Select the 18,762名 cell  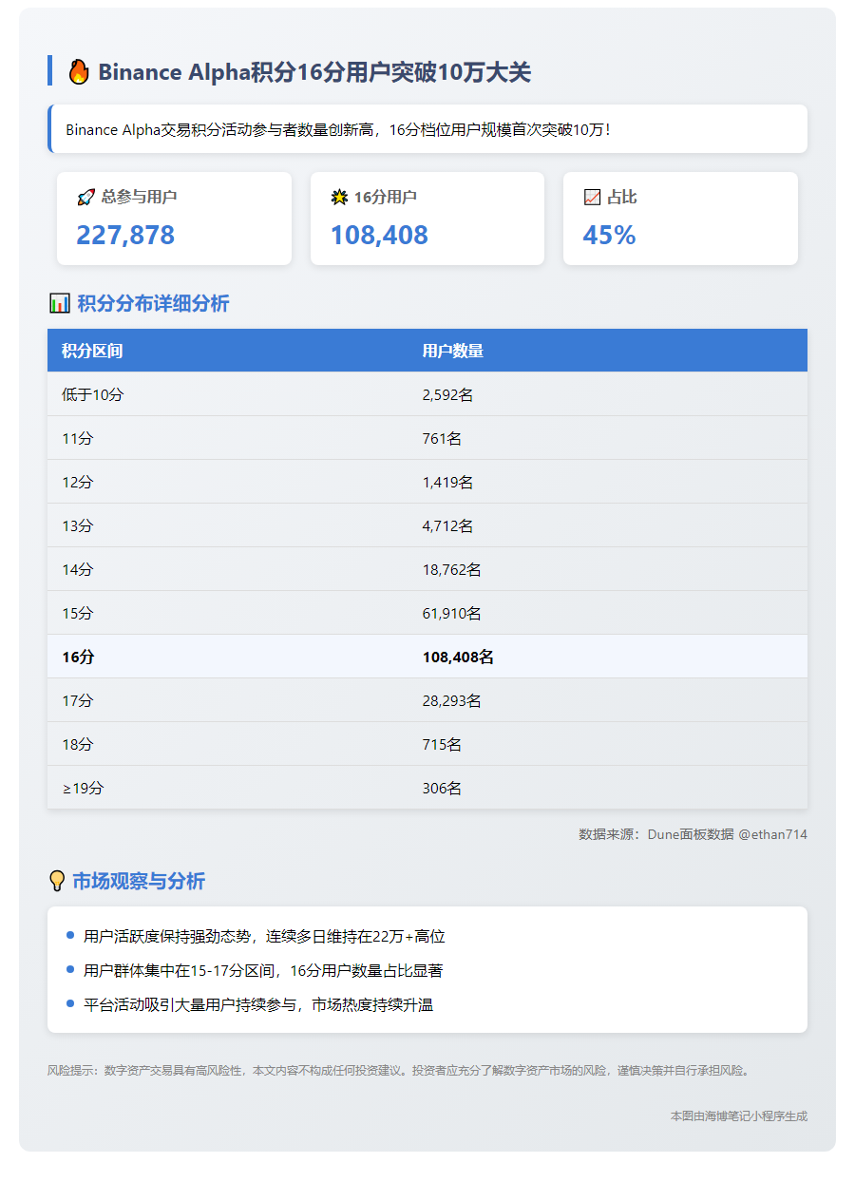[452, 569]
